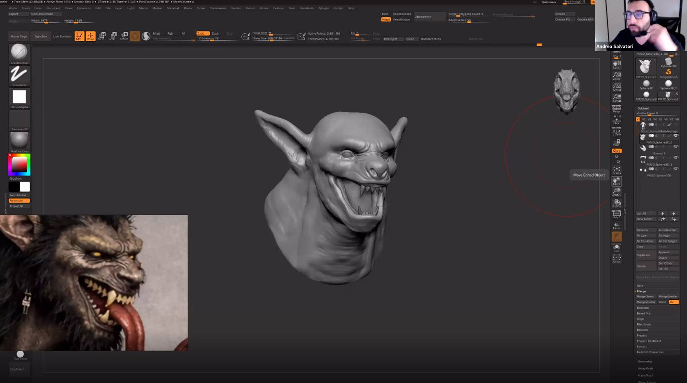Click the main color picker square
This screenshot has height=383, width=687.
pos(19,165)
